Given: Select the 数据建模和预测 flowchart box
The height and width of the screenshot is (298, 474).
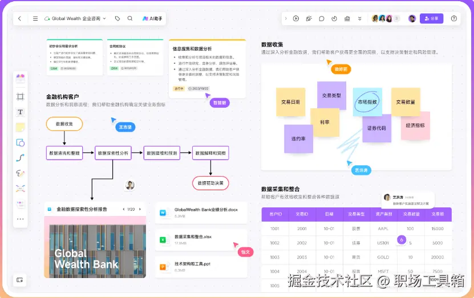Looking at the screenshot, I should (162, 153).
